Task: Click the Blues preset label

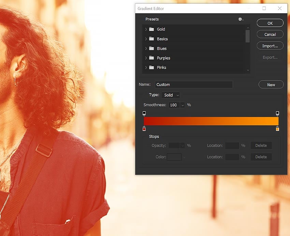Action: point(162,49)
